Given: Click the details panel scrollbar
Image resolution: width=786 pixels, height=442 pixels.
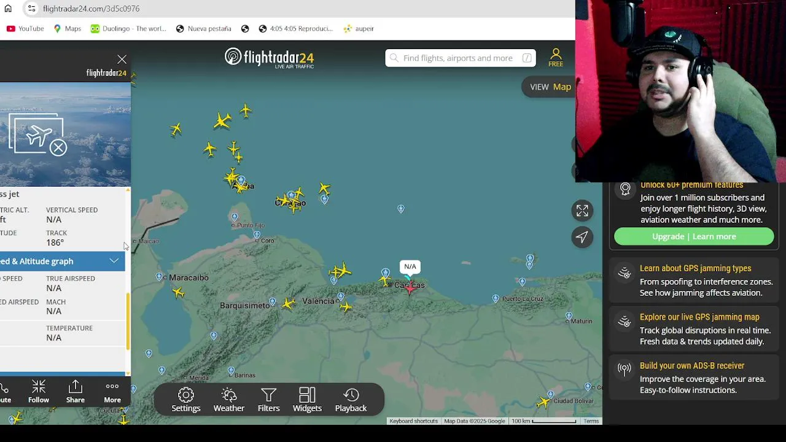Looking at the screenshot, I should tap(128, 321).
